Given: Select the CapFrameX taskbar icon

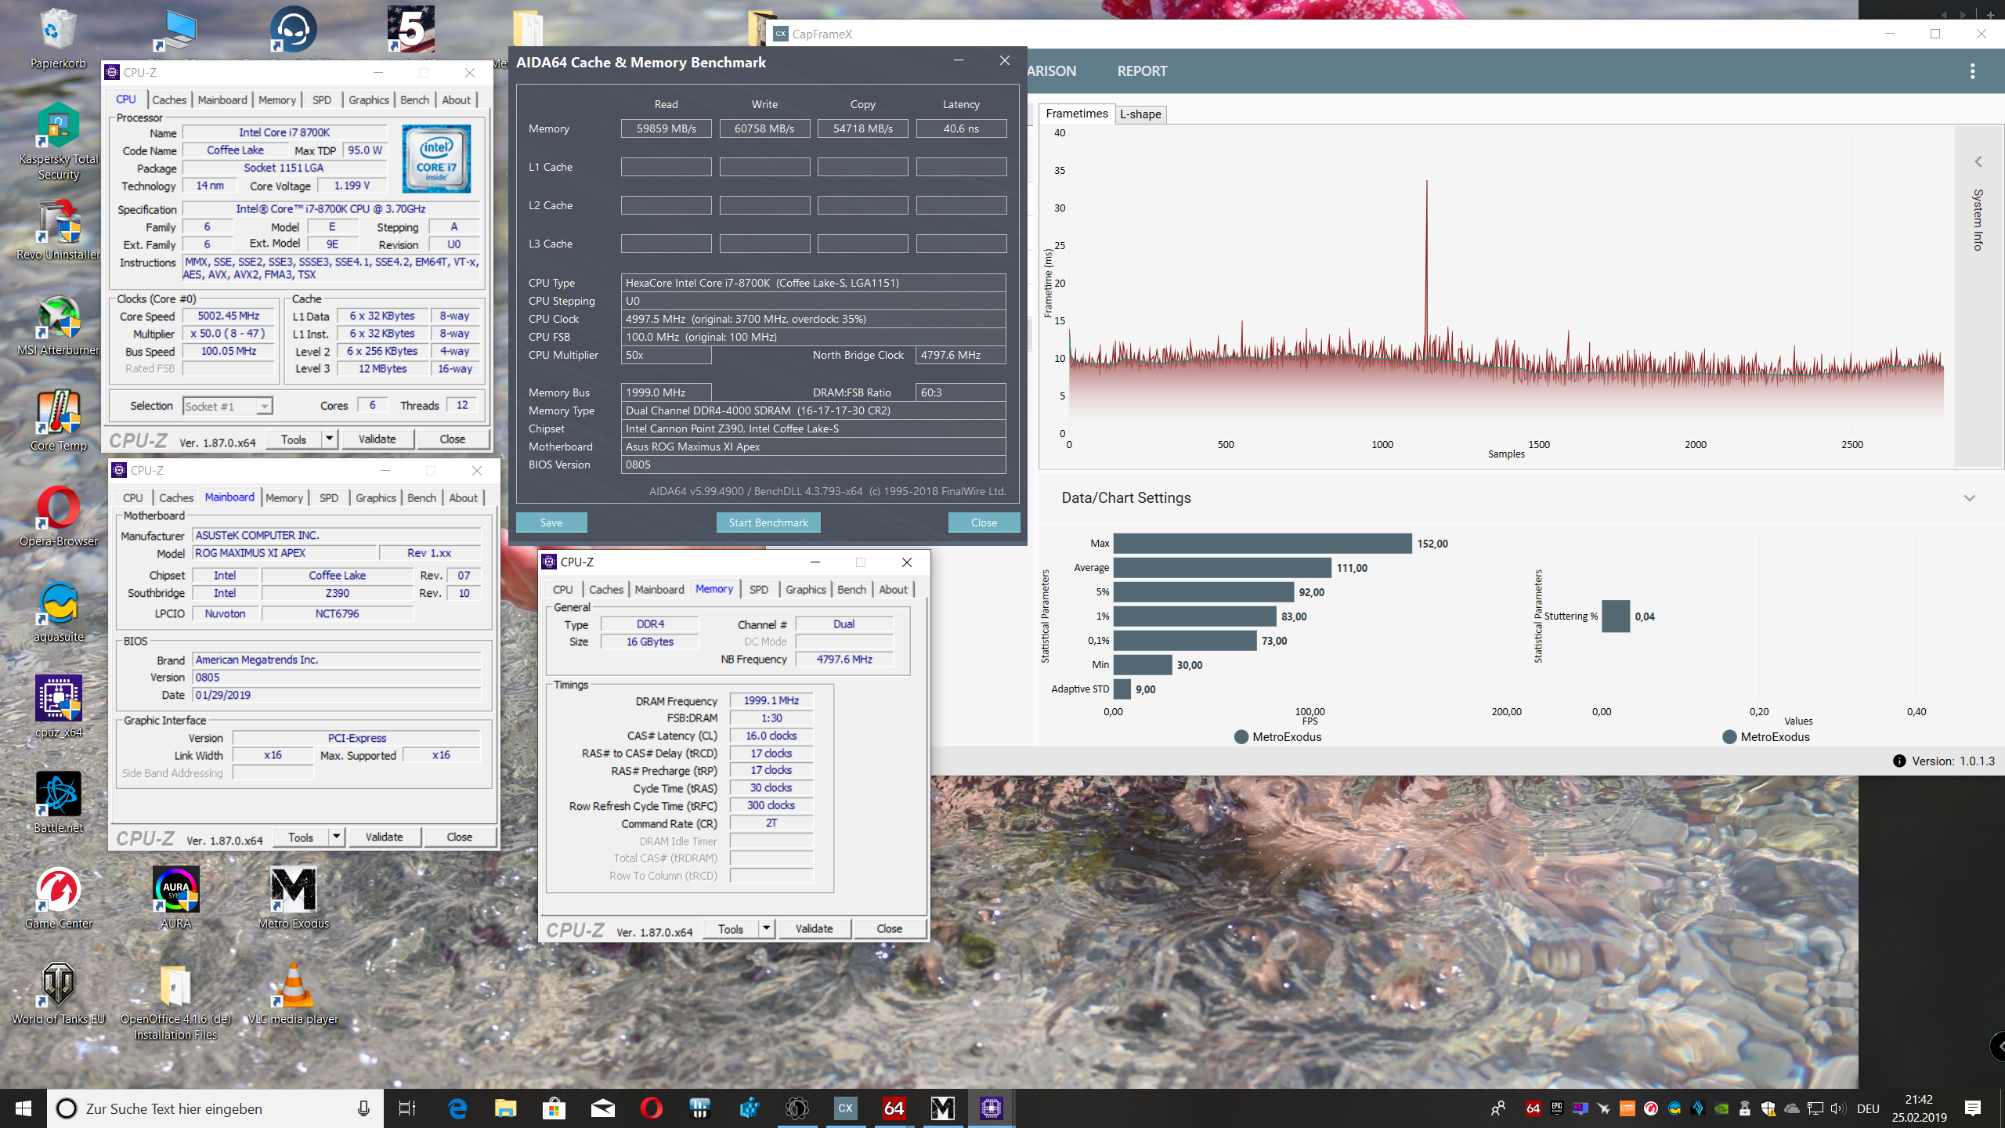Looking at the screenshot, I should (x=844, y=1108).
